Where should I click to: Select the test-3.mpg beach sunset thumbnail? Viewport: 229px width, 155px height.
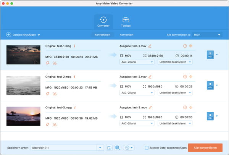[23, 116]
